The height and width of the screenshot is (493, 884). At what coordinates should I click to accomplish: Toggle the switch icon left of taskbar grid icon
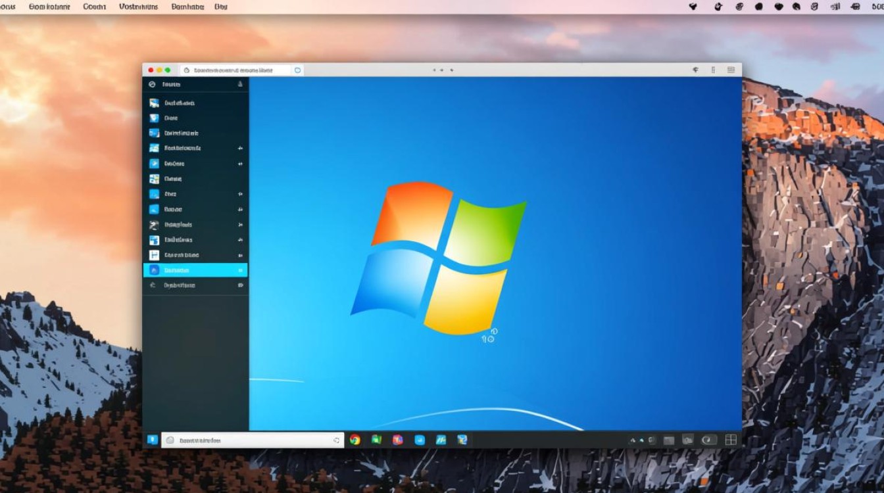point(709,440)
